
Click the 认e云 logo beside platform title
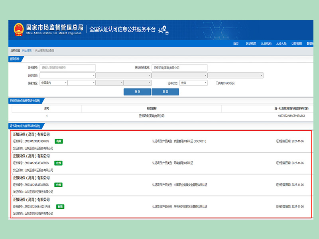click(163, 30)
